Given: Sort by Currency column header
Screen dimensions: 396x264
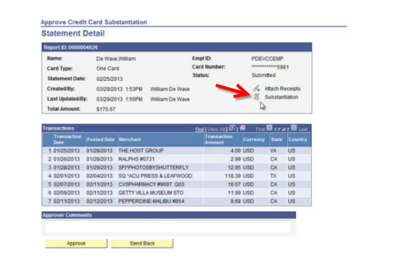Looking at the screenshot, I should tap(254, 139).
